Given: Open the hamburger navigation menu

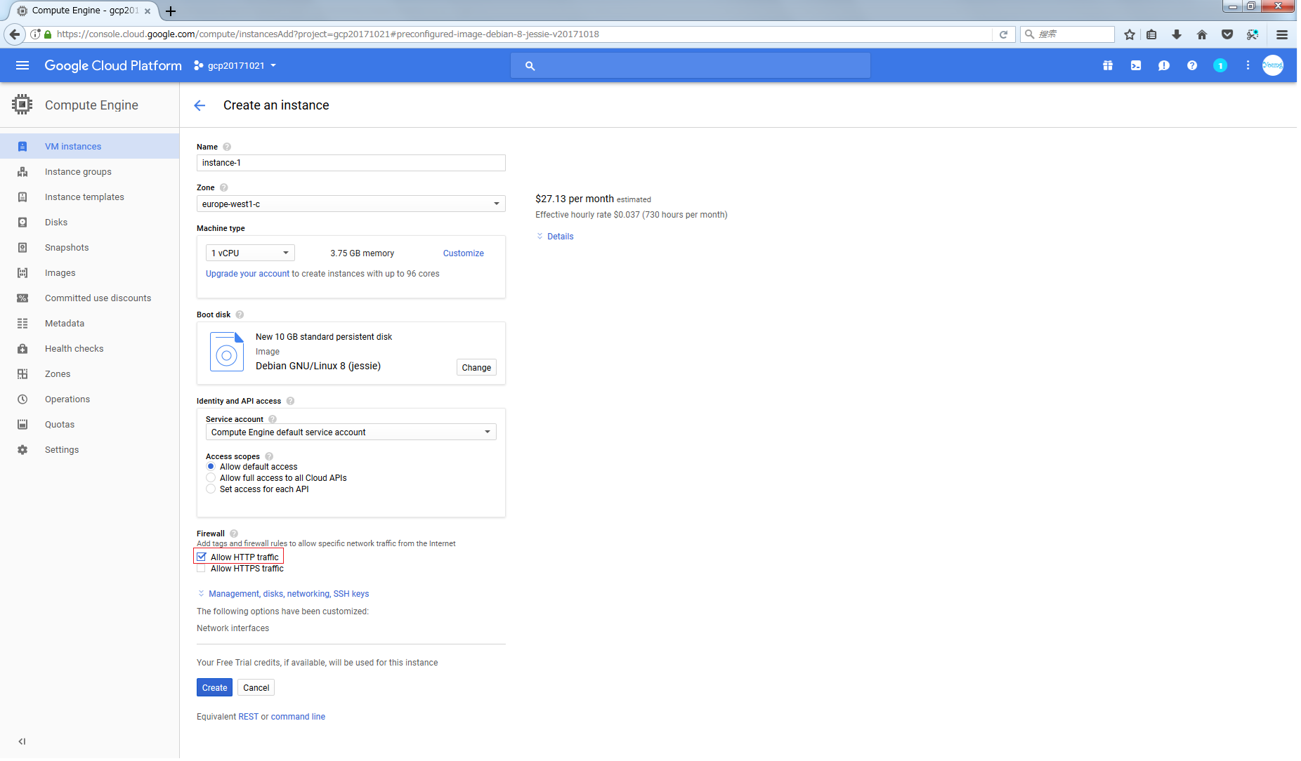Looking at the screenshot, I should pyautogui.click(x=22, y=65).
